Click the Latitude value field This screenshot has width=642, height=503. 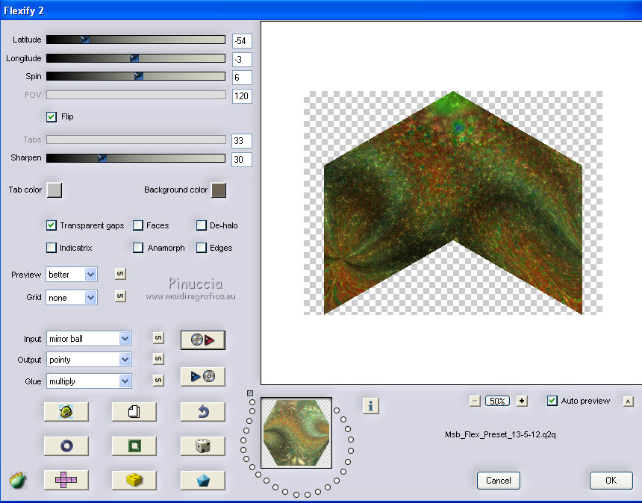tap(242, 41)
